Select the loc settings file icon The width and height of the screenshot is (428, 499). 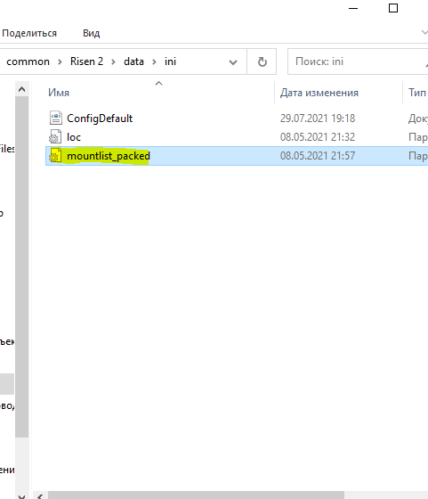(55, 137)
